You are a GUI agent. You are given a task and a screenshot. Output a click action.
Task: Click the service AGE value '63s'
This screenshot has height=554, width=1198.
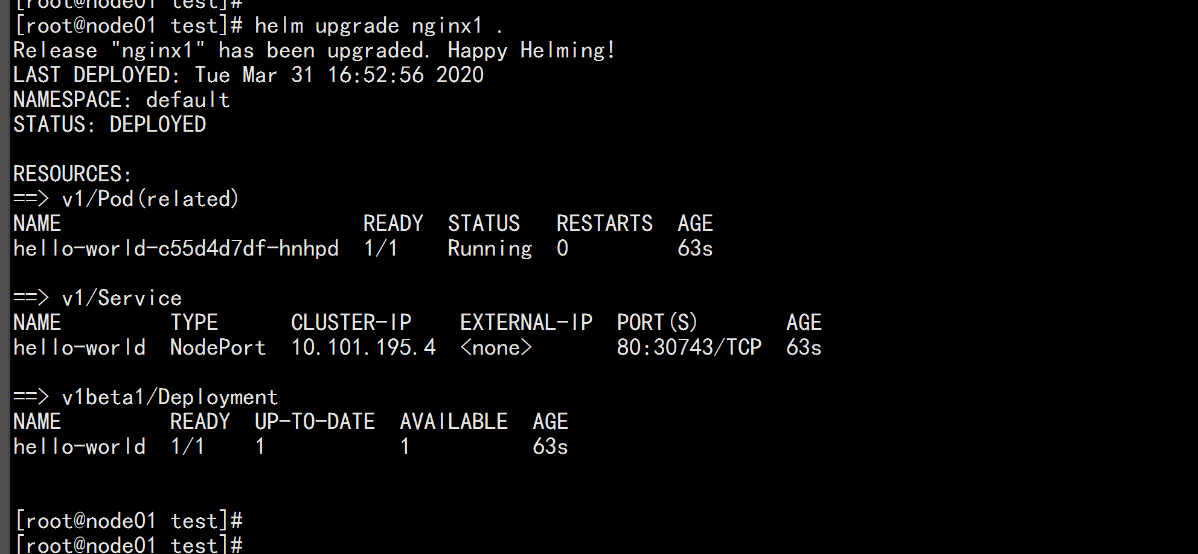pyautogui.click(x=804, y=347)
